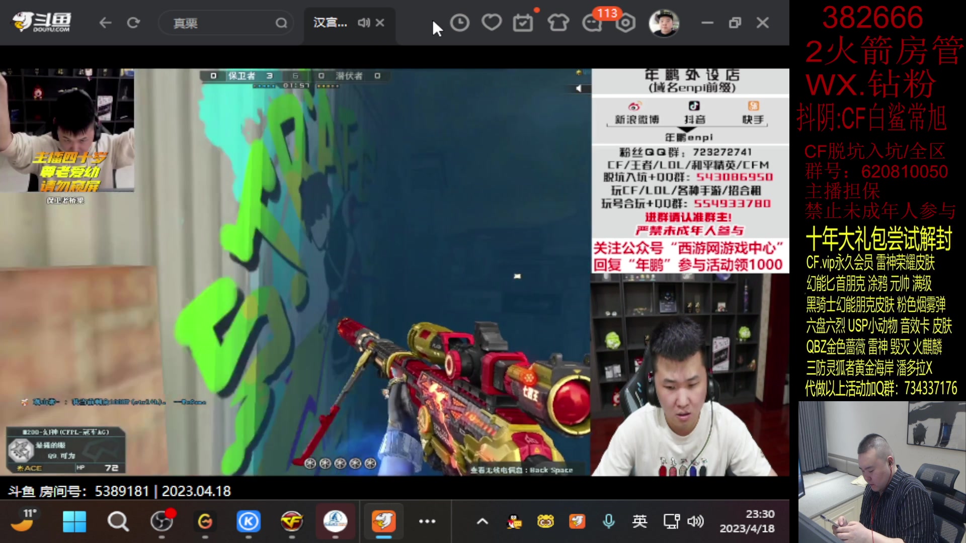Viewport: 966px width, 543px height.
Task: Open volume control from the tray speaker
Action: (695, 521)
